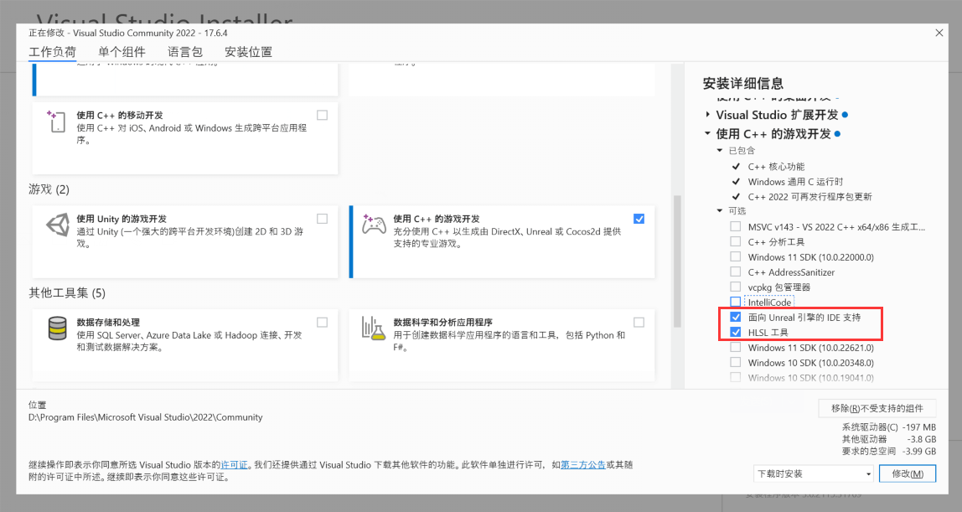Collapse the 已包含 included section
This screenshot has height=512, width=962.
(x=720, y=150)
